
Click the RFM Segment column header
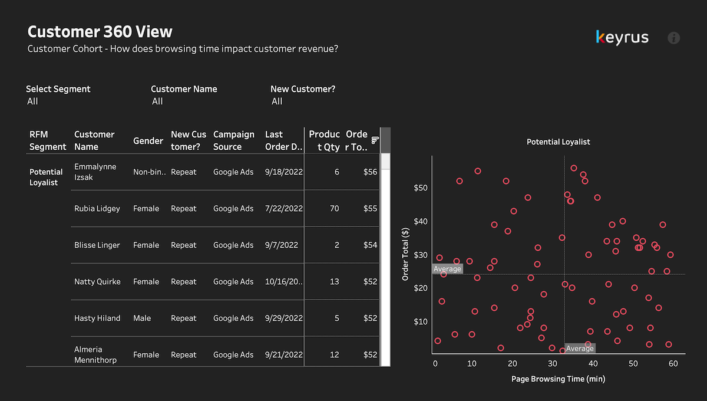pyautogui.click(x=48, y=140)
